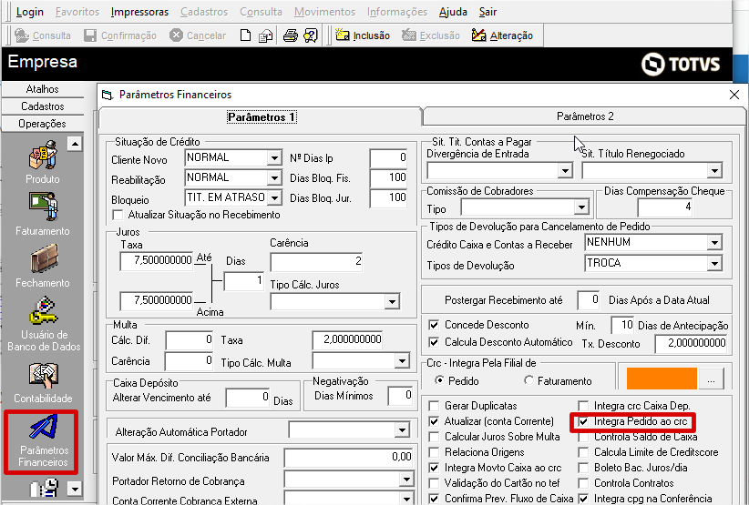Open the Bloqueio dropdown
Image resolution: width=749 pixels, height=505 pixels.
[x=274, y=197]
